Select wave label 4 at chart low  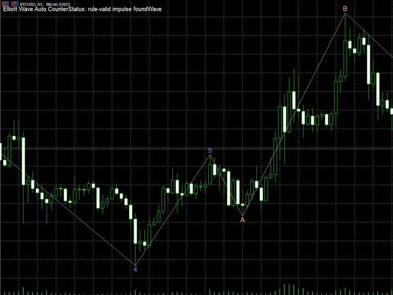click(x=136, y=269)
